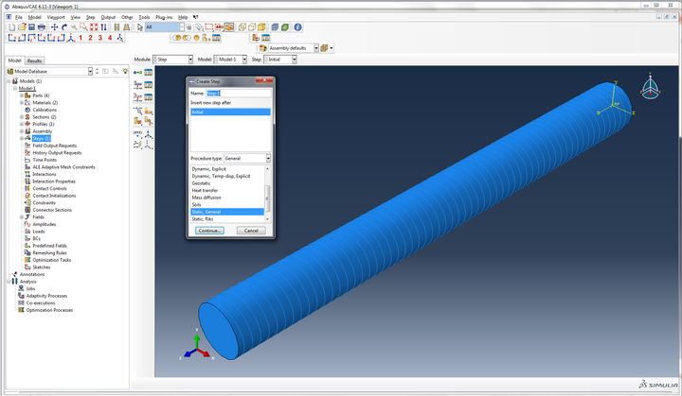Select Interactions in the model tree
Image resolution: width=682 pixels, height=396 pixels.
coord(45,174)
